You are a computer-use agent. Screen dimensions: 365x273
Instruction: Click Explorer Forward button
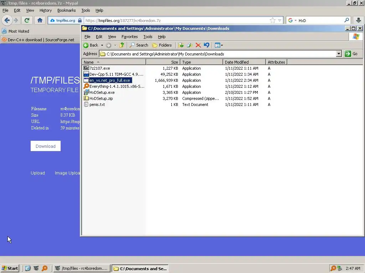coord(108,45)
